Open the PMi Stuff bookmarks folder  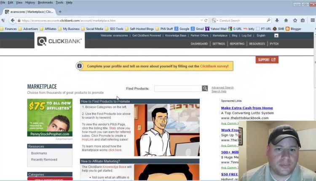164,29
